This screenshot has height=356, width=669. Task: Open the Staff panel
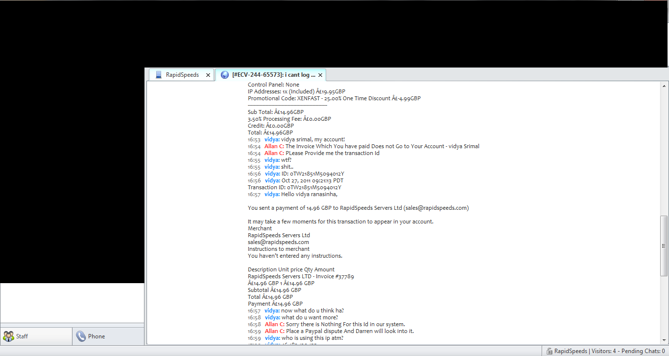(x=36, y=336)
